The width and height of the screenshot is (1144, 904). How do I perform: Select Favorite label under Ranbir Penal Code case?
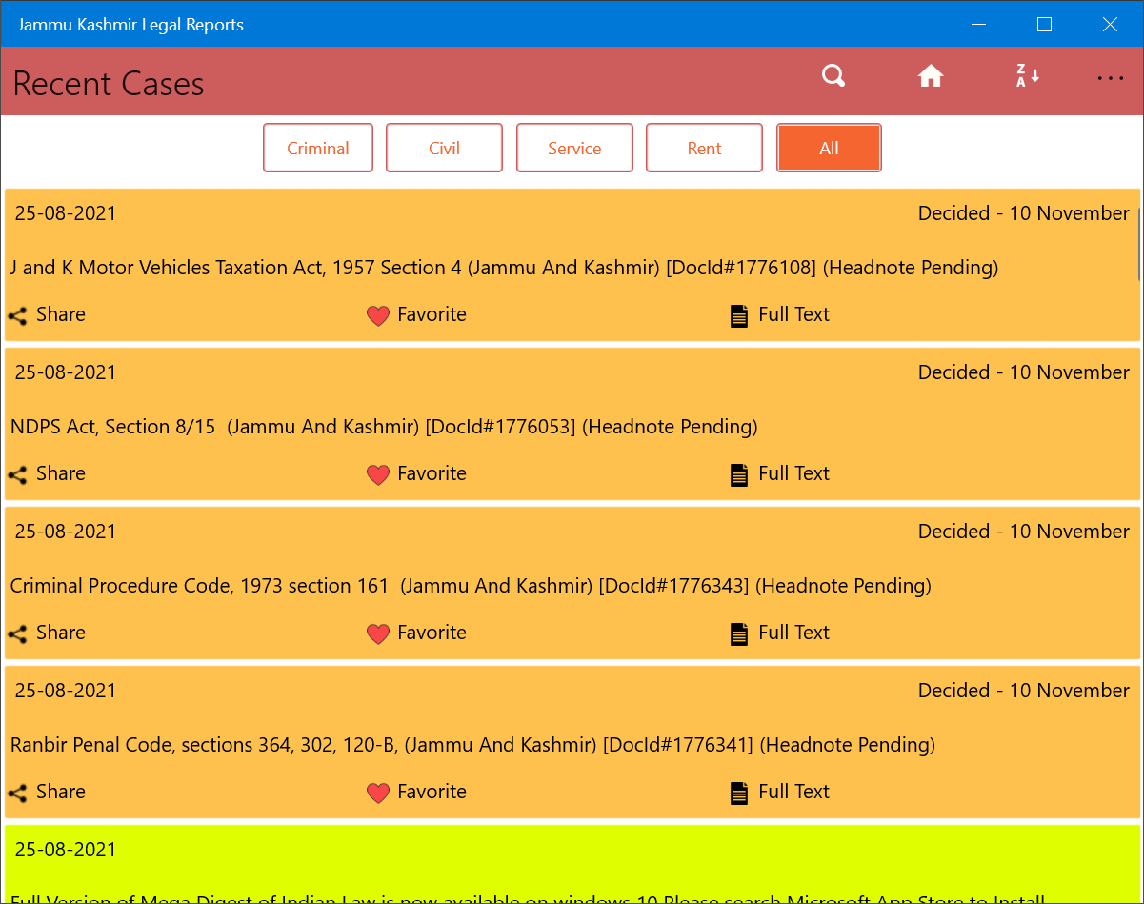(x=432, y=792)
